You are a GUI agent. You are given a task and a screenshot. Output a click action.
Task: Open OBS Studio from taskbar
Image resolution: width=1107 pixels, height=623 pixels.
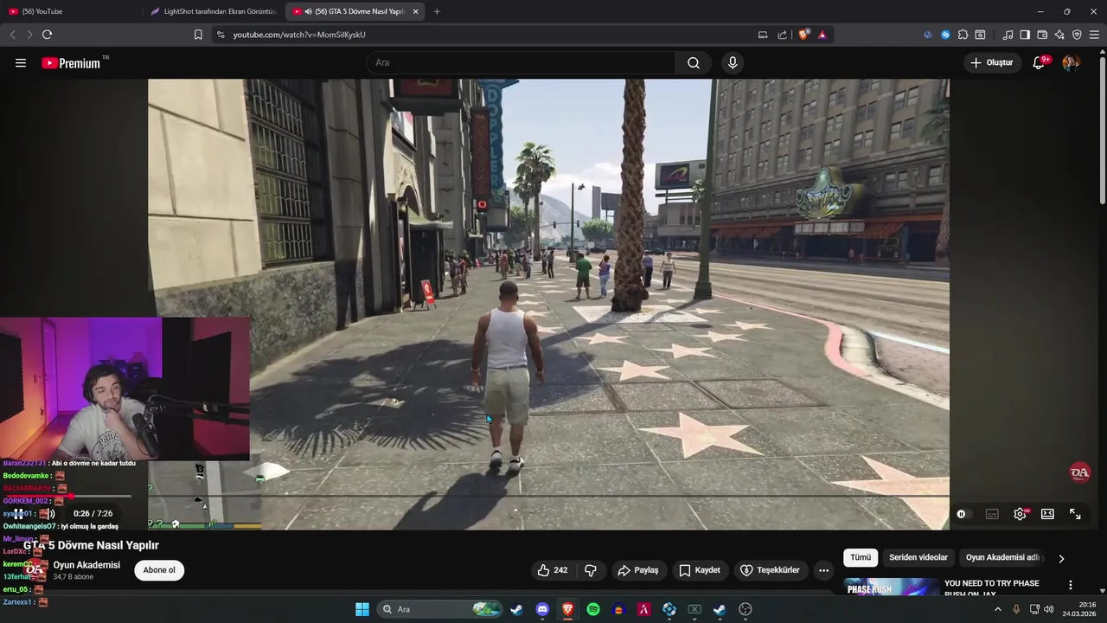(745, 609)
